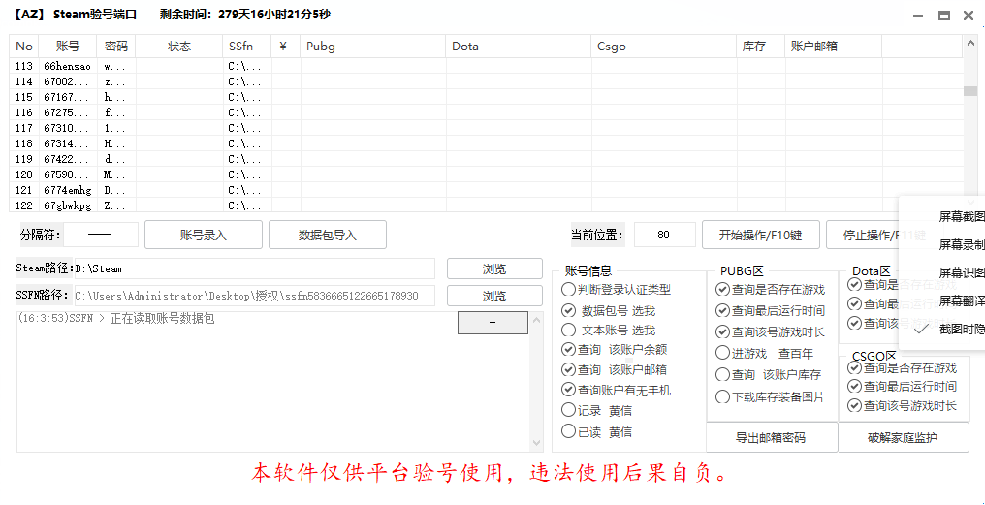Enable PUBG区 查询 该账户库存 option
This screenshot has height=505, width=985.
768,374
